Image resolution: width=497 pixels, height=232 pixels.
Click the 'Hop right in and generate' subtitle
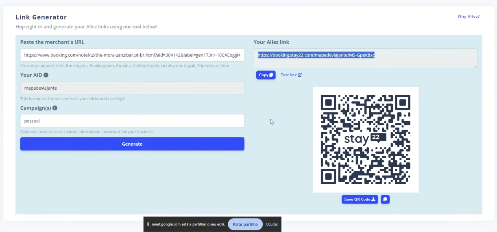pyautogui.click(x=86, y=27)
